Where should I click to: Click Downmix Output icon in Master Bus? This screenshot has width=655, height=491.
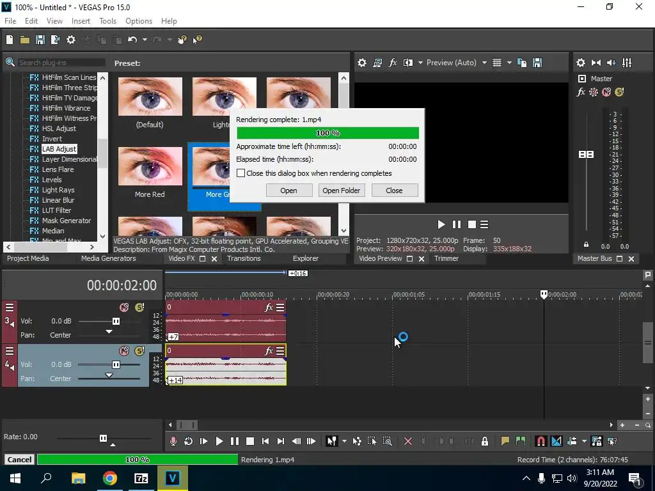pos(596,63)
